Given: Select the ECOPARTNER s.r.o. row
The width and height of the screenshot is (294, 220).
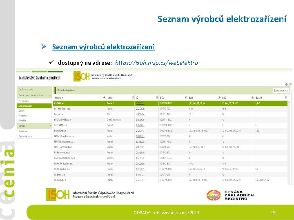Looking at the screenshot, I should 170,120.
